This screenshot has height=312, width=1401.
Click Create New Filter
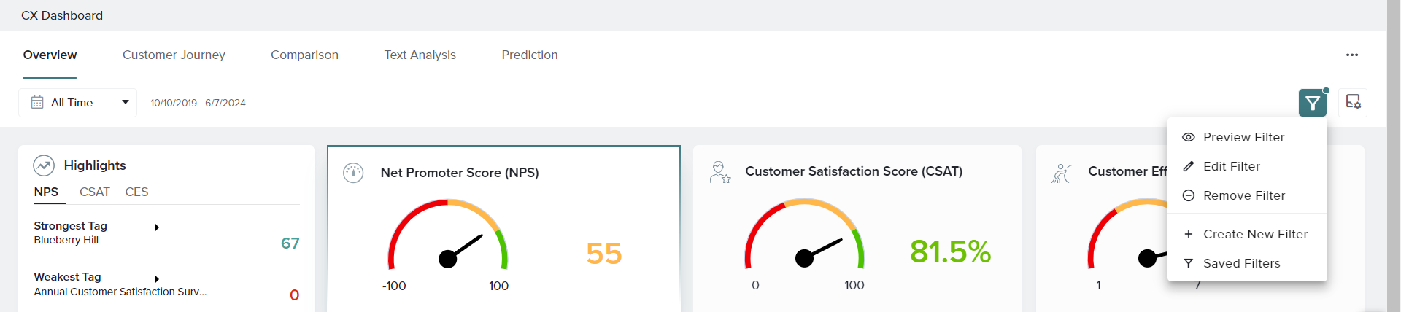(1254, 234)
